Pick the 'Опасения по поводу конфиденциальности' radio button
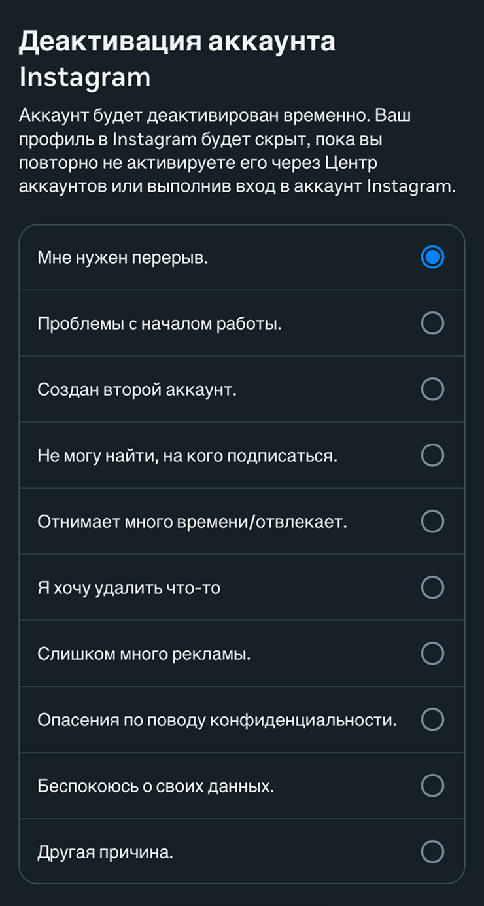Image resolution: width=484 pixels, height=906 pixels. [x=432, y=720]
